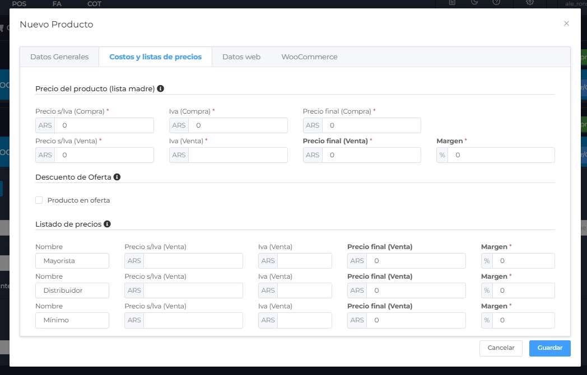Click the info icon beside Descuento de Oferta
The image size is (587, 375).
(117, 177)
